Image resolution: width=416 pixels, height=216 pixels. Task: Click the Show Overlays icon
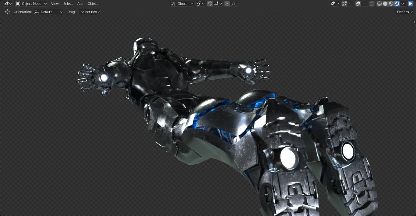pyautogui.click(x=358, y=4)
